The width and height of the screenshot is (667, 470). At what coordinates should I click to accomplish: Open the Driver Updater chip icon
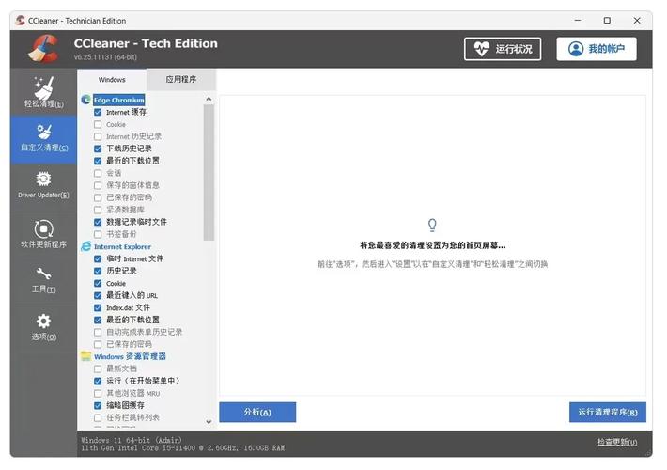(43, 180)
